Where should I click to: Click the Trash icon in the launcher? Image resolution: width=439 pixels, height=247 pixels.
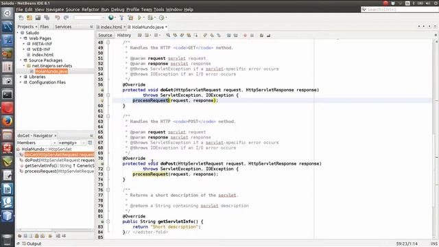coord(8,240)
